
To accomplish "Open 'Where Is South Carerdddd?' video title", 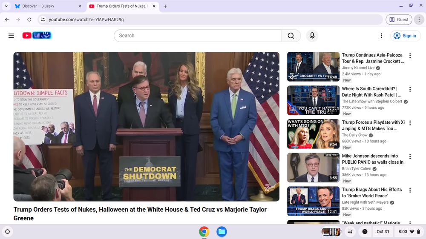I will pos(371,92).
